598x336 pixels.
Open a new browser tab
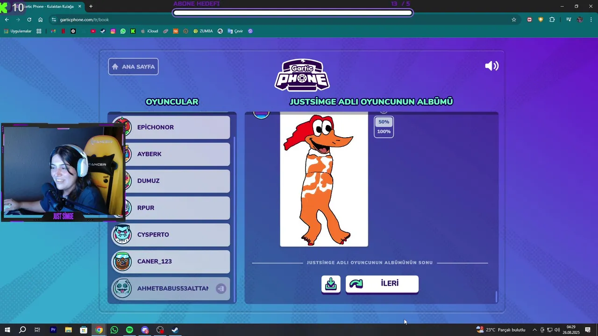tap(91, 6)
